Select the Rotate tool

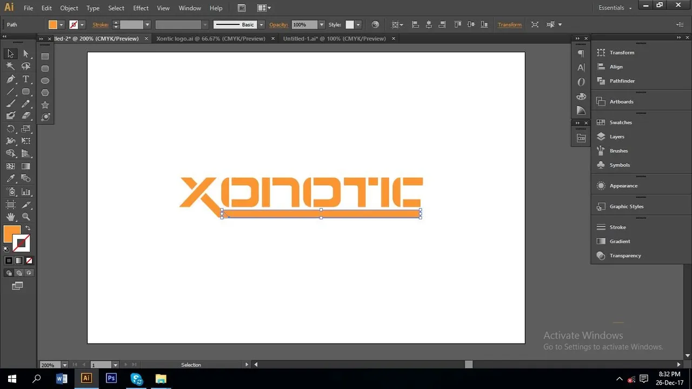click(10, 129)
